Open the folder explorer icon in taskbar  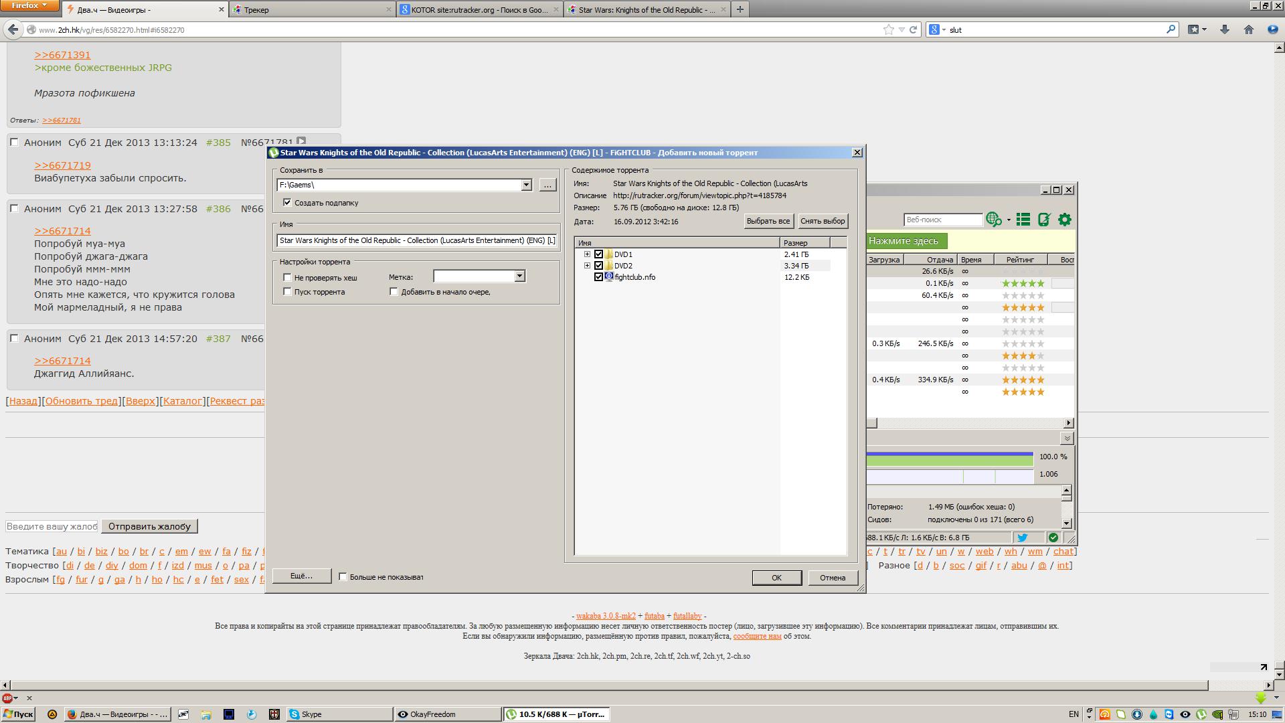pos(206,714)
